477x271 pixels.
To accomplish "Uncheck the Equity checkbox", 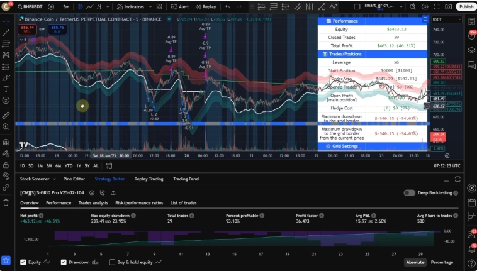I will click(23, 262).
